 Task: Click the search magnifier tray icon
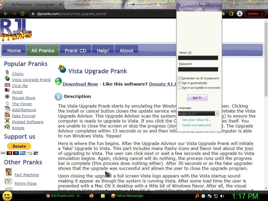click(197, 196)
